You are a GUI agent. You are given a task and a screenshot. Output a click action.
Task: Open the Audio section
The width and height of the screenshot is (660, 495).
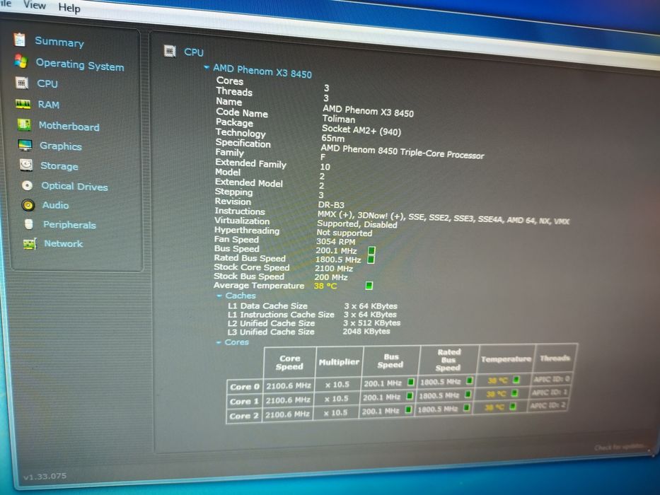(56, 205)
